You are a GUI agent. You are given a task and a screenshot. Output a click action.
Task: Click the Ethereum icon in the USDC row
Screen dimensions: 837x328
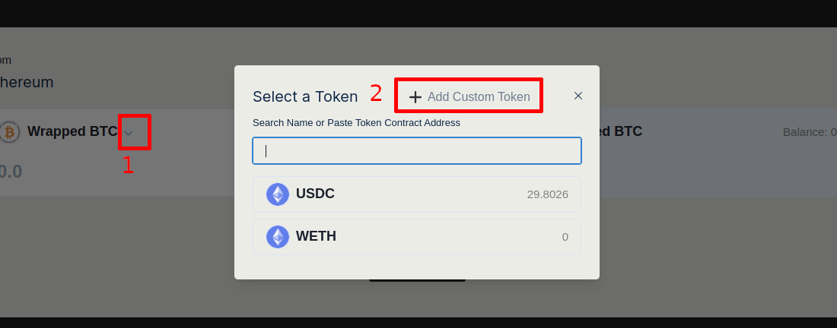pyautogui.click(x=278, y=194)
